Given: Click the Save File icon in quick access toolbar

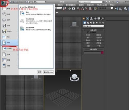Looking at the screenshot, I should coord(14,2).
